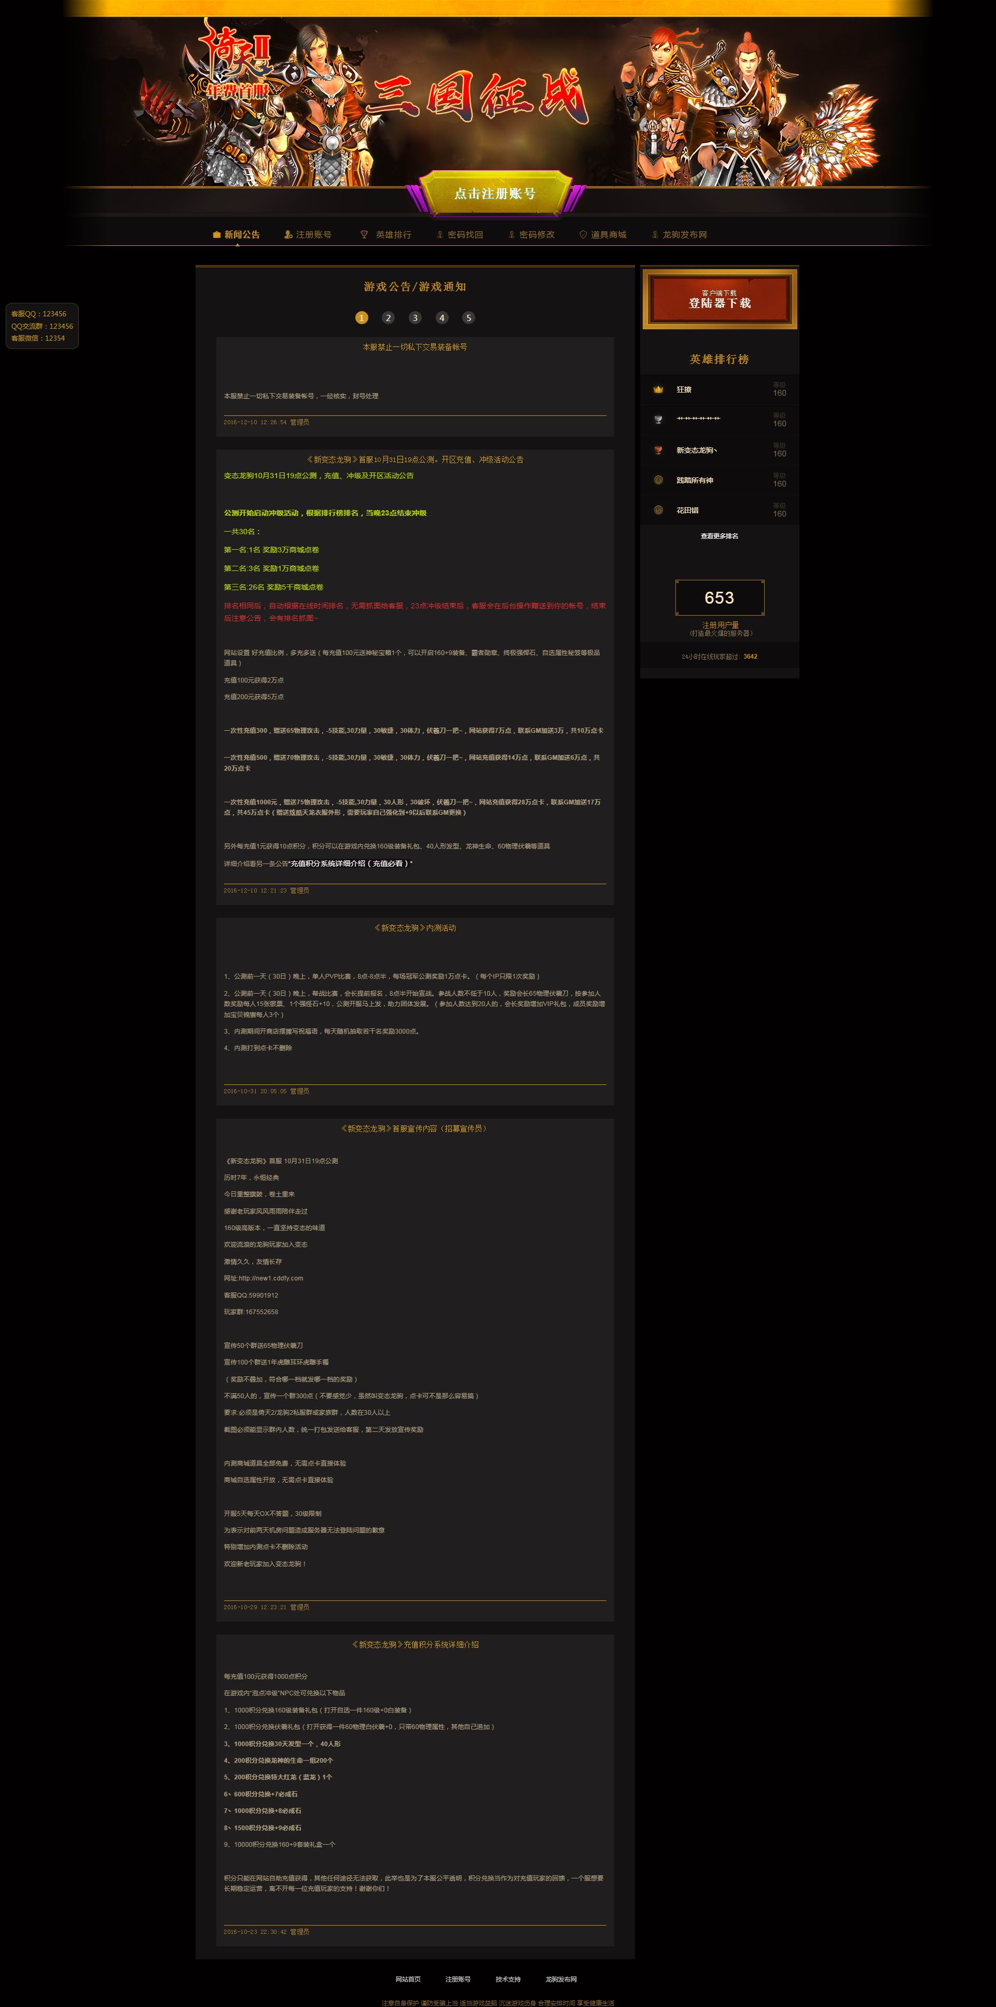Screen dimensions: 996x2007
Task: Open the 新闻公告 tab
Action: pos(242,234)
